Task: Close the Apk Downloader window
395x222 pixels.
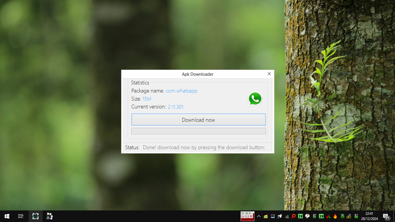Action: coord(269,74)
